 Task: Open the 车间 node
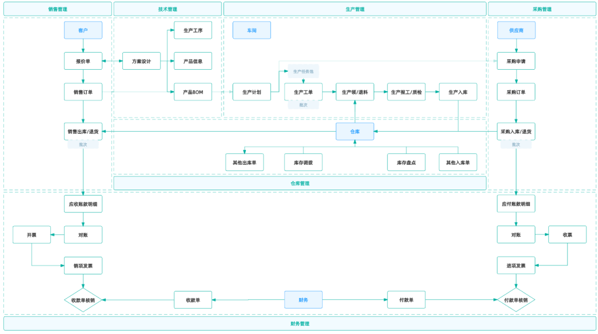click(252, 30)
